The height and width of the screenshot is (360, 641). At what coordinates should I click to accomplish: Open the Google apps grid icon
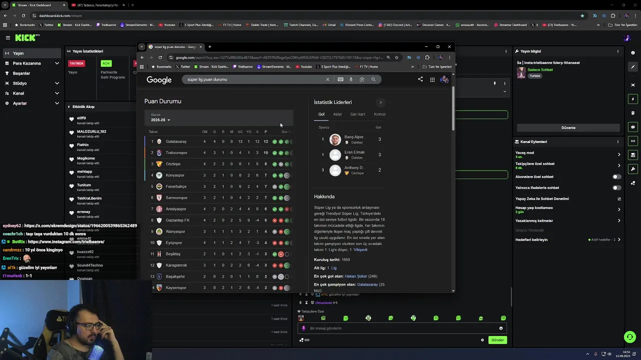pos(432,79)
